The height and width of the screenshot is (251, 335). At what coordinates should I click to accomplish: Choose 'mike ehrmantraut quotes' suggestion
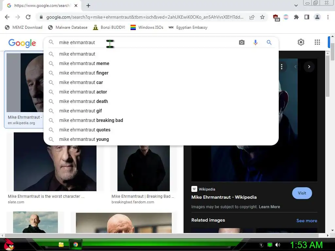pyautogui.click(x=161, y=130)
